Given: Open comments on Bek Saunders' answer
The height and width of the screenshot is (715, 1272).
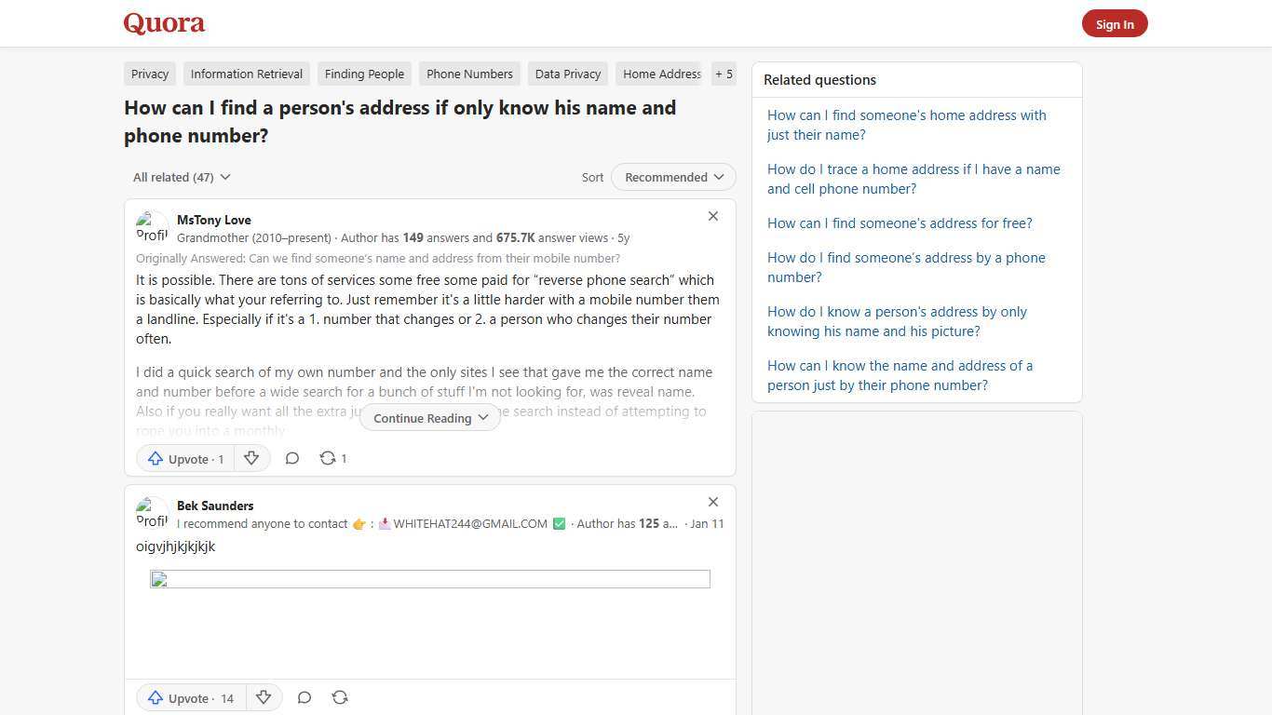Looking at the screenshot, I should 304,697.
